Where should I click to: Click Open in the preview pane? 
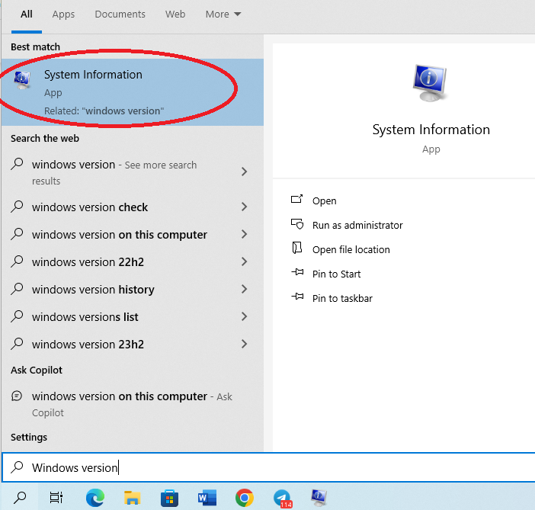click(324, 200)
